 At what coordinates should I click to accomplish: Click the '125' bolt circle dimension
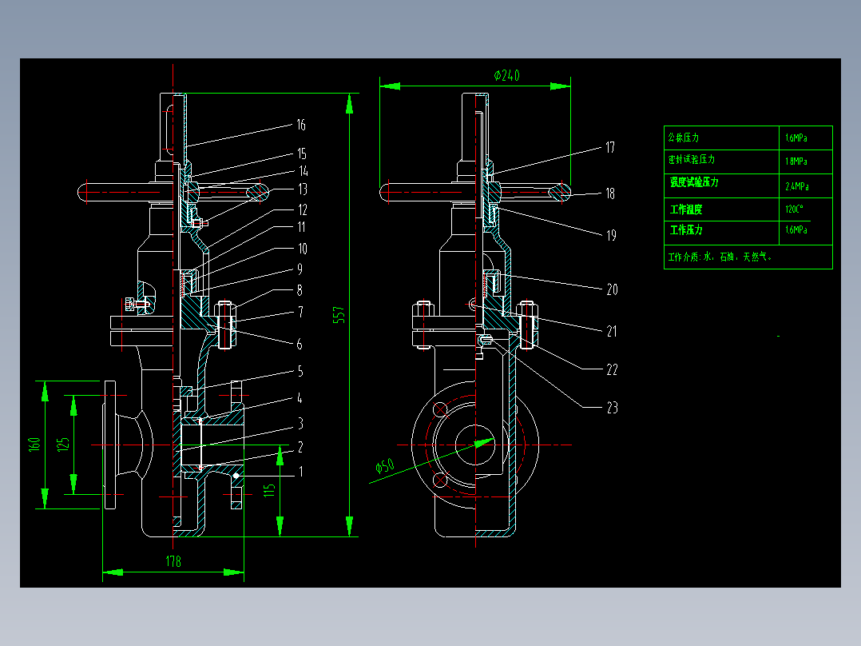pyautogui.click(x=64, y=445)
